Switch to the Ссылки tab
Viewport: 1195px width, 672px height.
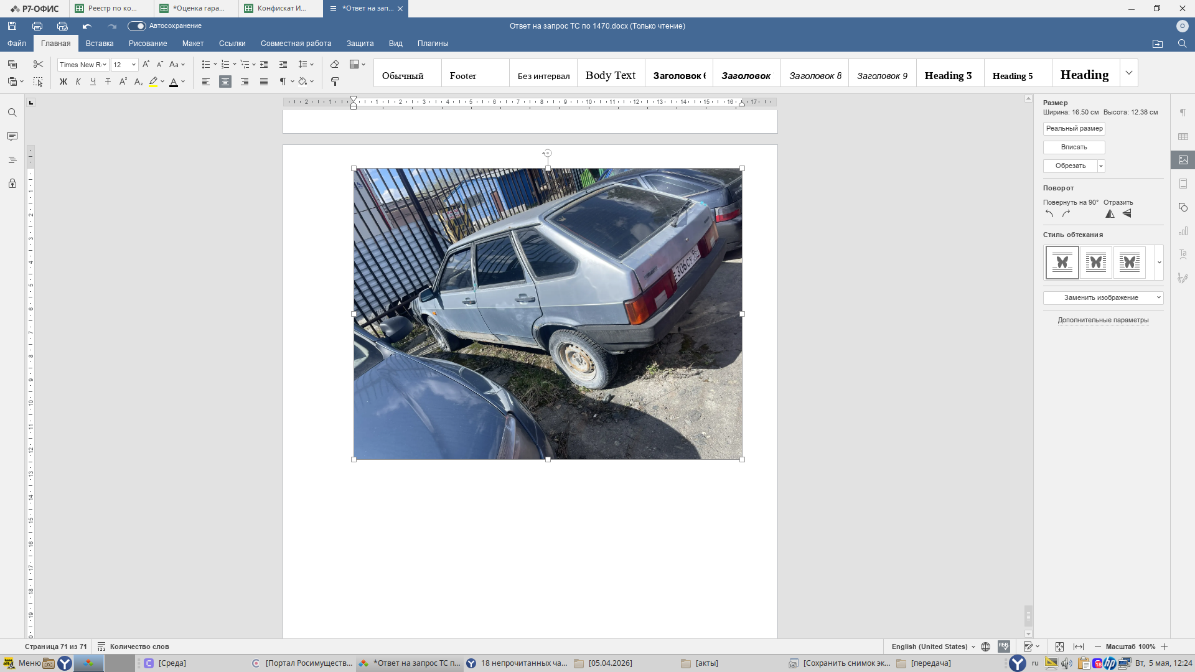coord(232,44)
